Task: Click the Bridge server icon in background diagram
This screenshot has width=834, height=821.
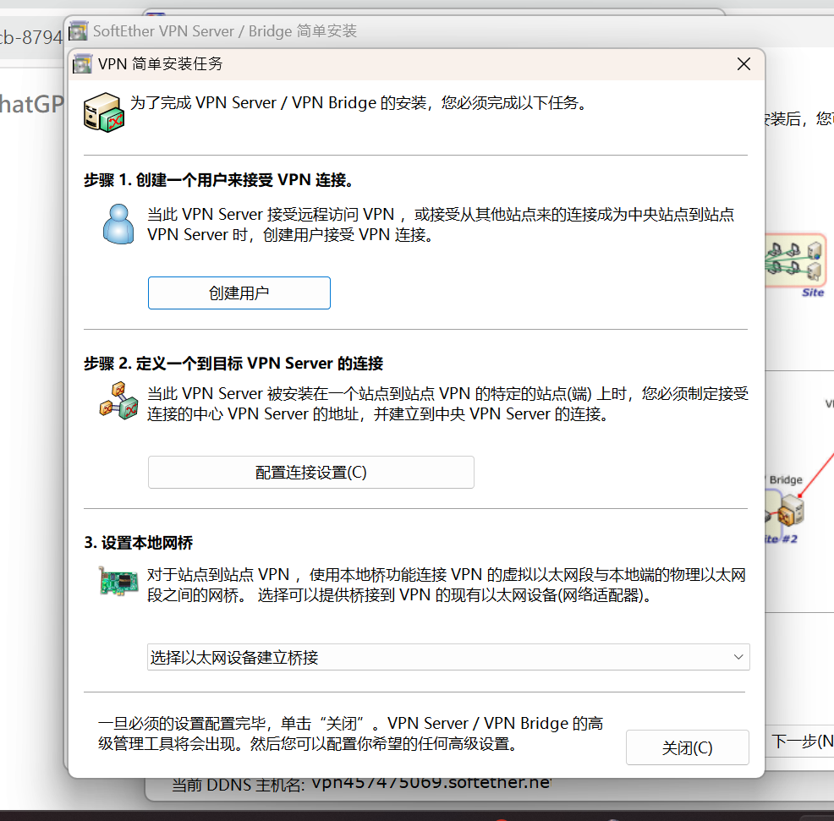Action: (x=790, y=510)
